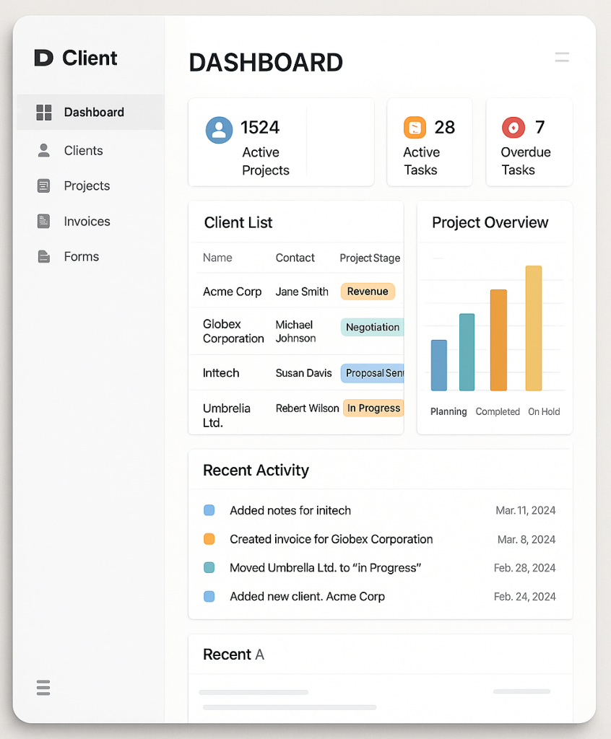Open Projects via its document icon
Image resolution: width=611 pixels, height=739 pixels.
click(x=43, y=185)
